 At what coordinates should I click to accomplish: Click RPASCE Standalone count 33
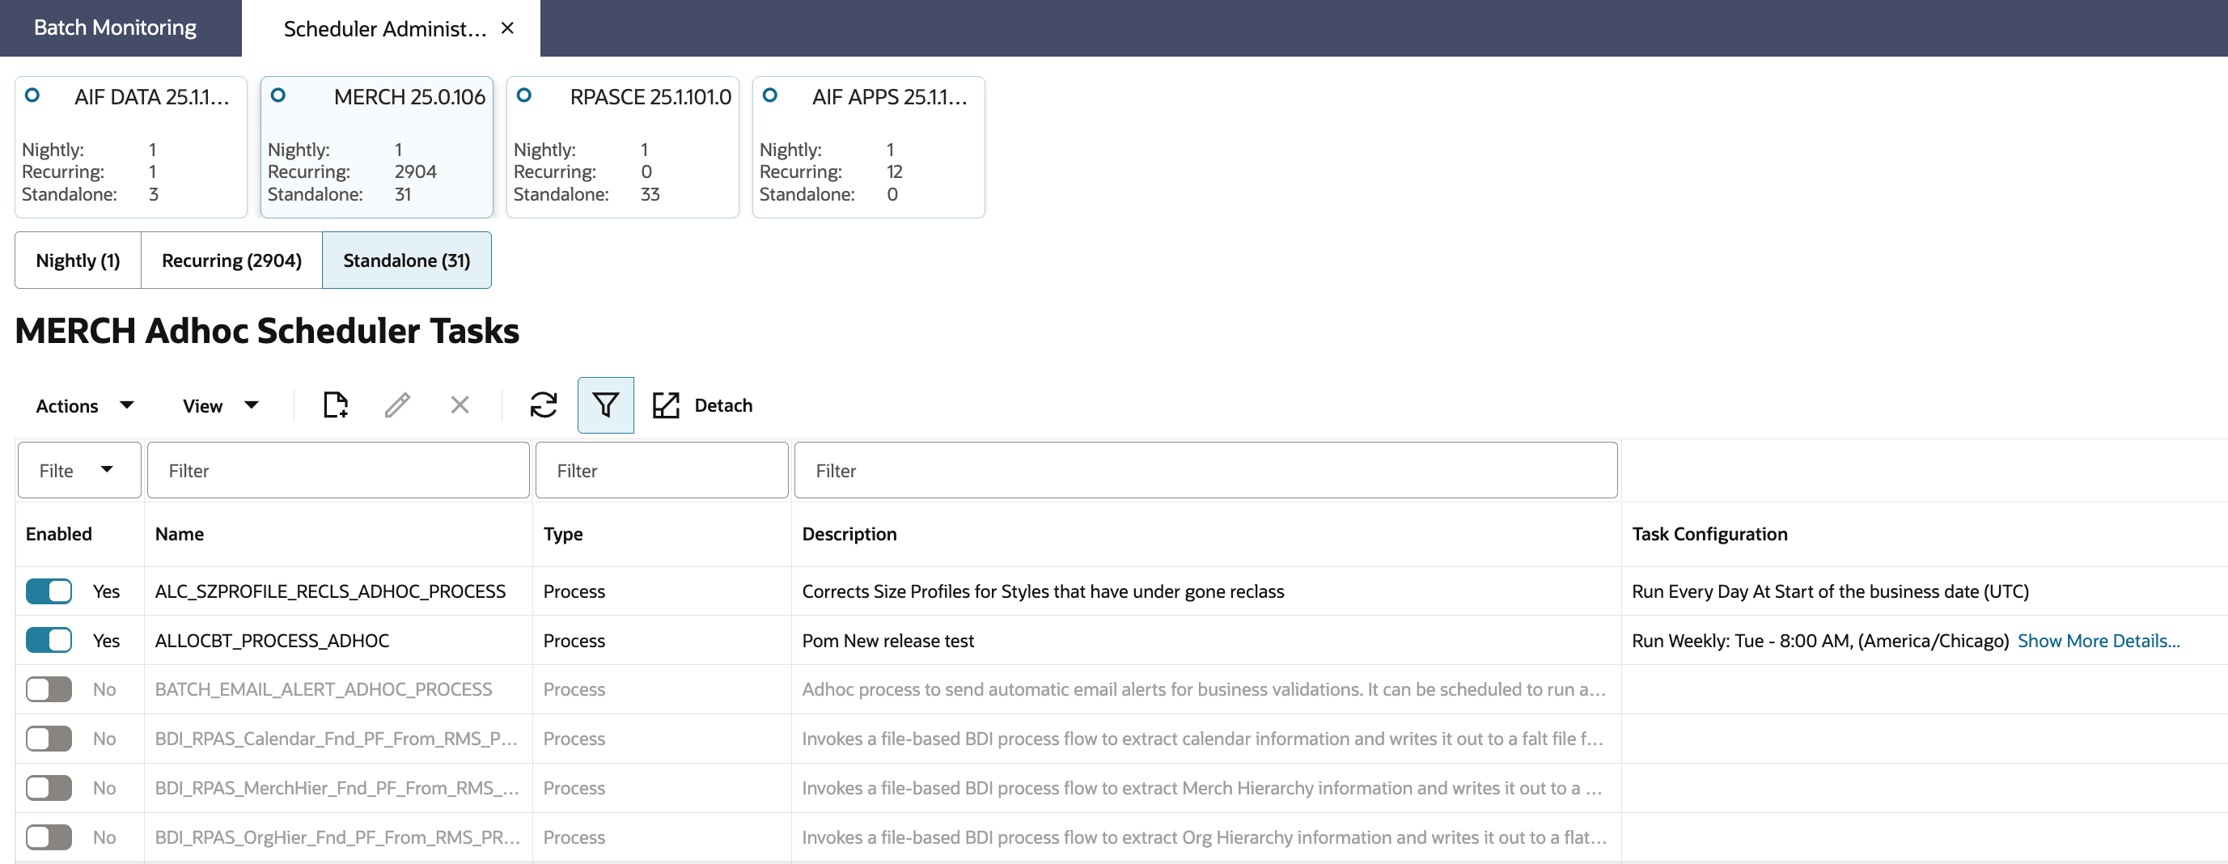pos(650,195)
